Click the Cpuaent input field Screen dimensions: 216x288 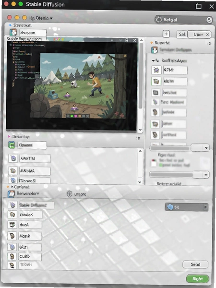32,145
